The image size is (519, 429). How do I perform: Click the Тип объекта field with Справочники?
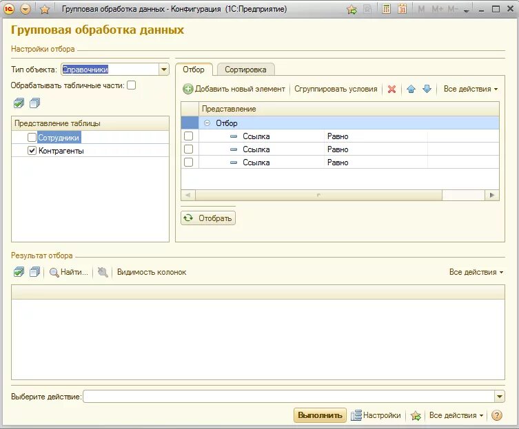[110, 70]
